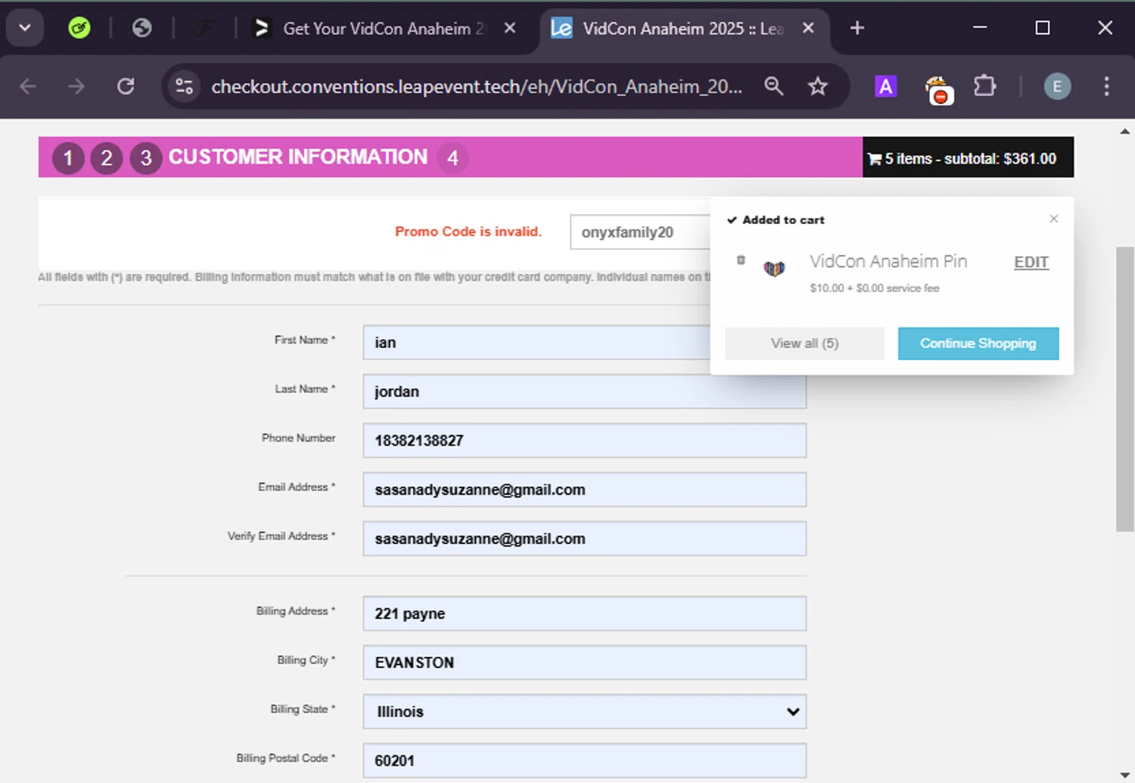Click the Verify Email Address field
The height and width of the screenshot is (783, 1135).
point(584,539)
